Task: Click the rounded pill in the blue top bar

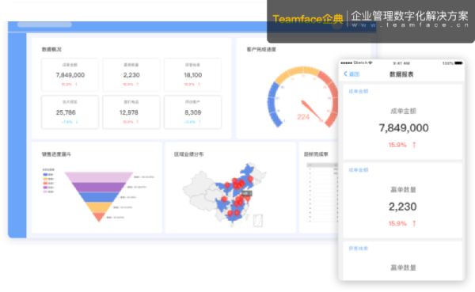Action: pos(44,25)
